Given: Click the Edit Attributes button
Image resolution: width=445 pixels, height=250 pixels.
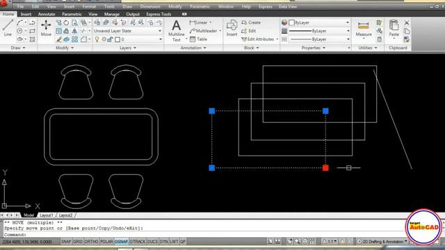Looking at the screenshot, I should tap(258, 40).
